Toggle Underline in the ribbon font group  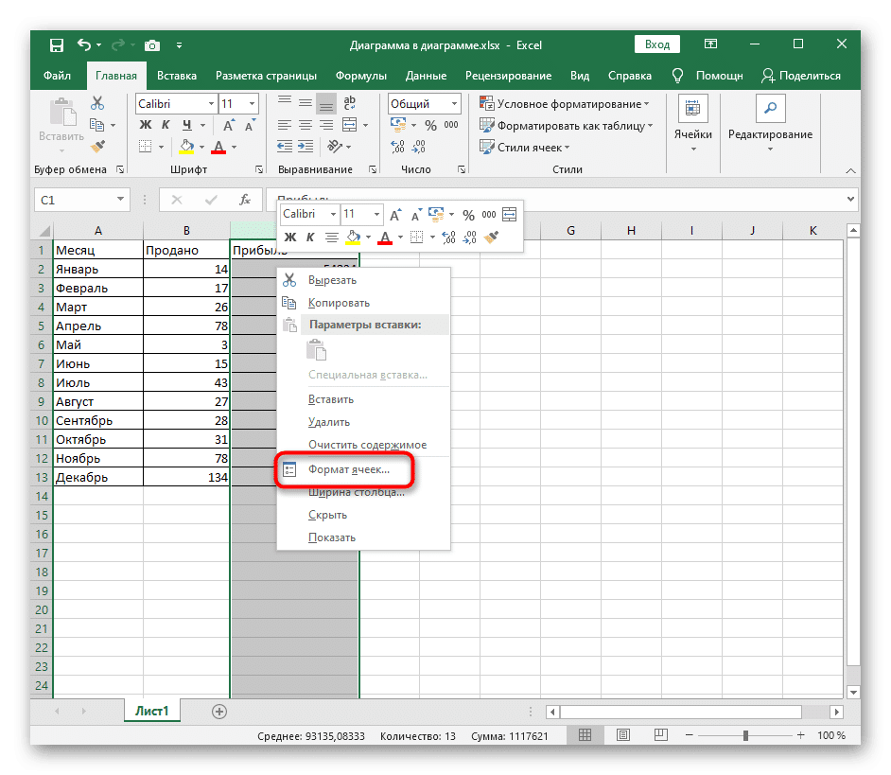[x=186, y=125]
